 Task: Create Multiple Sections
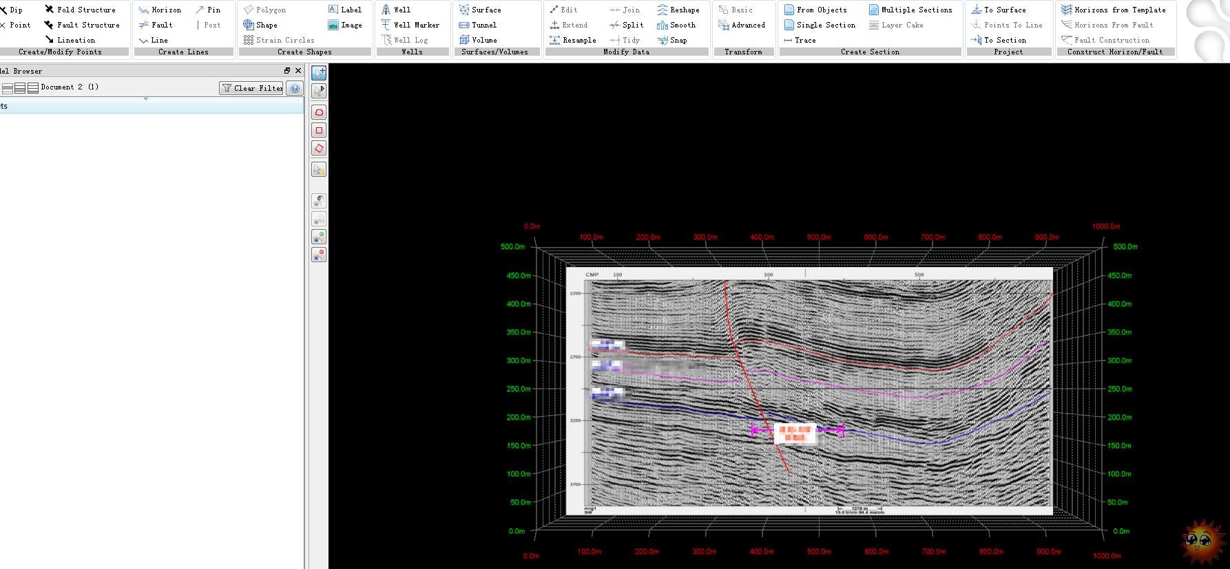910,10
